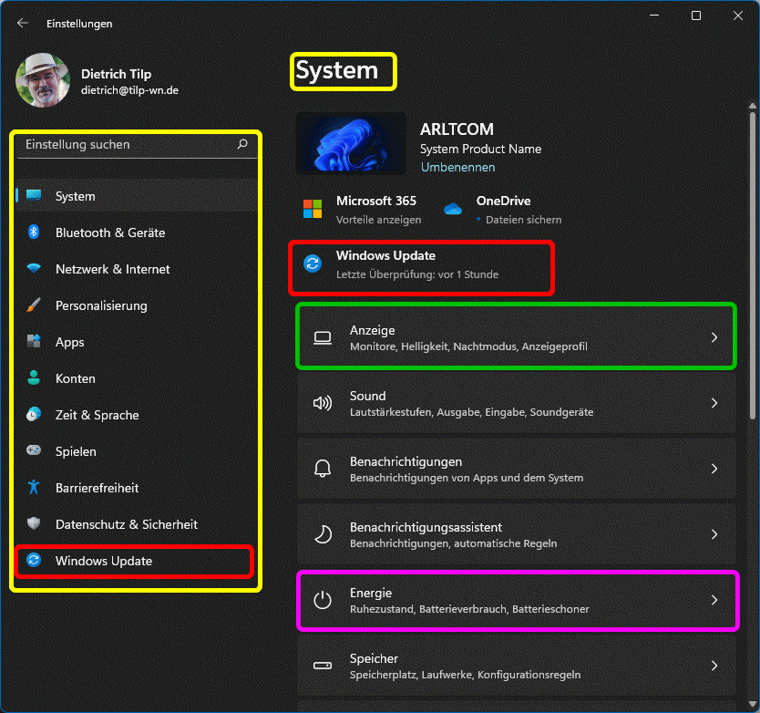Expand Energie settings chevron
Viewport: 760px width, 713px height.
pos(714,600)
